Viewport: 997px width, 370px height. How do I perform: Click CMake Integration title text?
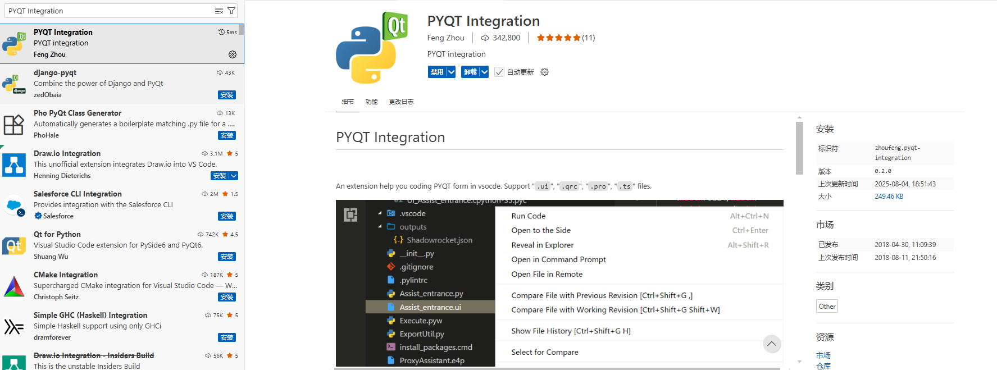pos(66,275)
